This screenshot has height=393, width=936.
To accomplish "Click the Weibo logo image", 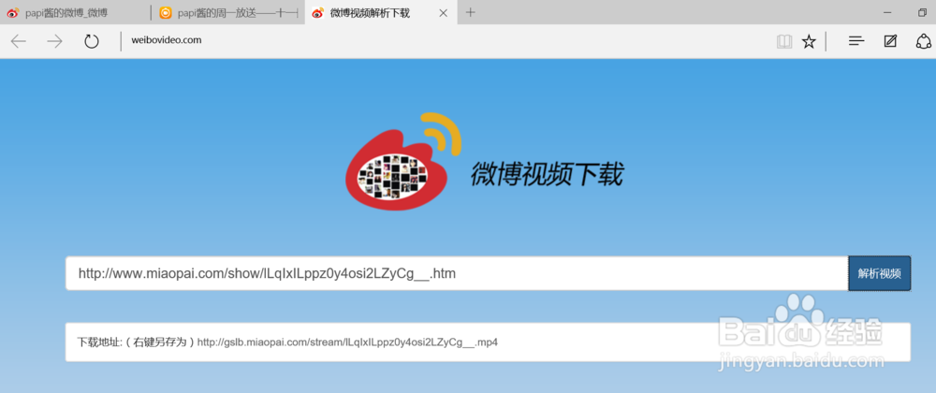I will (404, 162).
